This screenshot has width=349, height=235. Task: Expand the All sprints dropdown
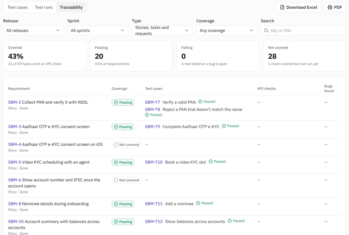click(x=98, y=30)
